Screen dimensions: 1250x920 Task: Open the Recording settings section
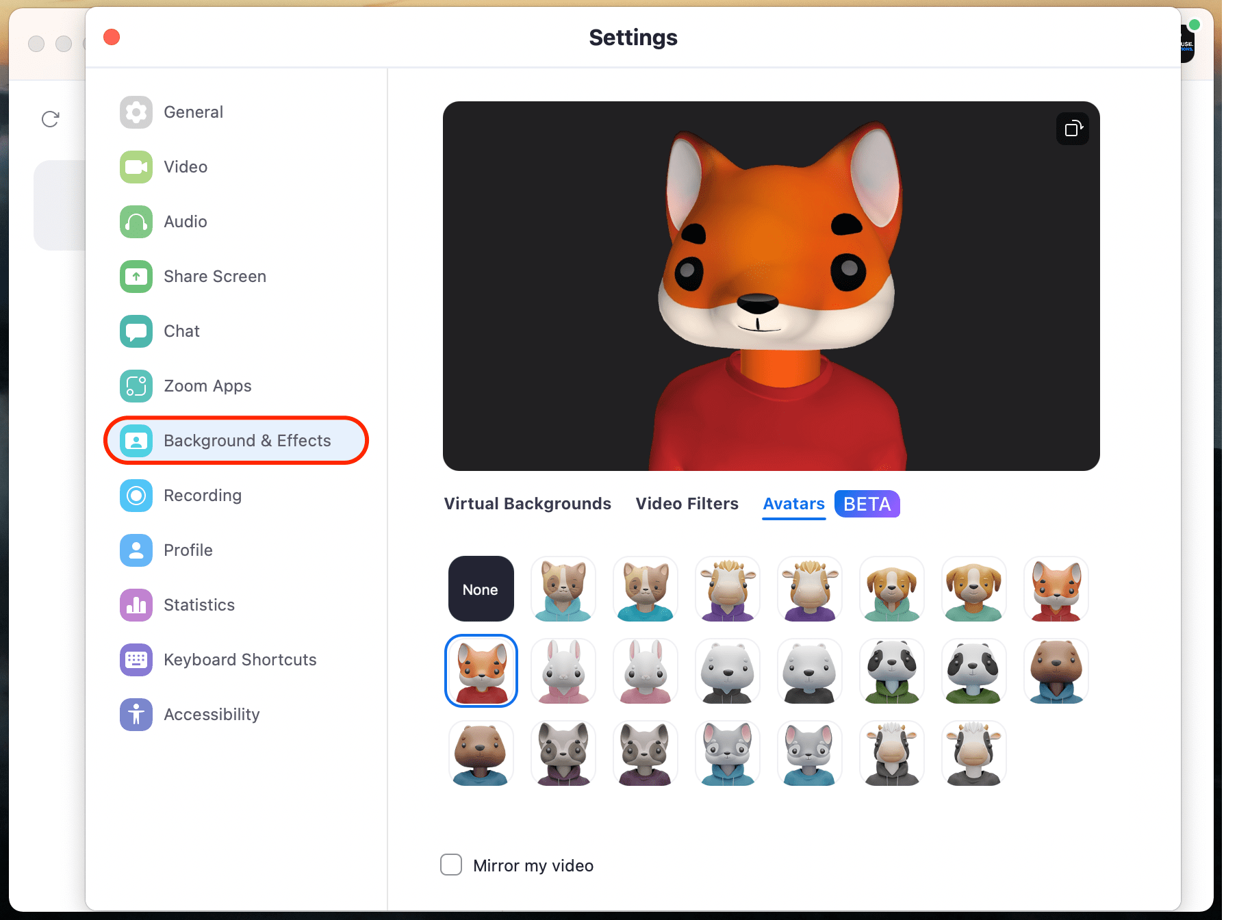click(x=236, y=496)
